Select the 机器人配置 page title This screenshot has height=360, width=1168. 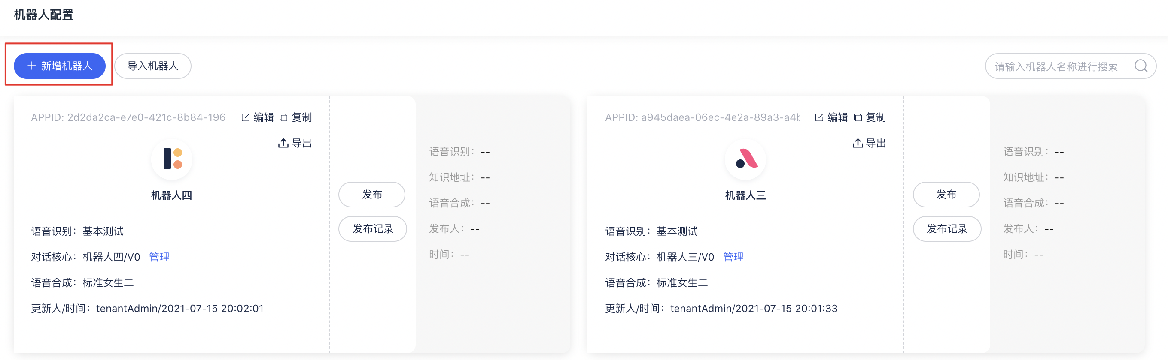(x=43, y=15)
